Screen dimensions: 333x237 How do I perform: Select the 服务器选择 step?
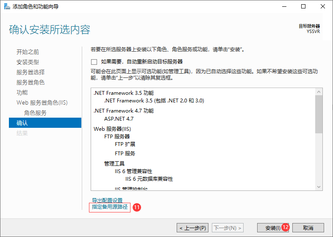pyautogui.click(x=31, y=72)
